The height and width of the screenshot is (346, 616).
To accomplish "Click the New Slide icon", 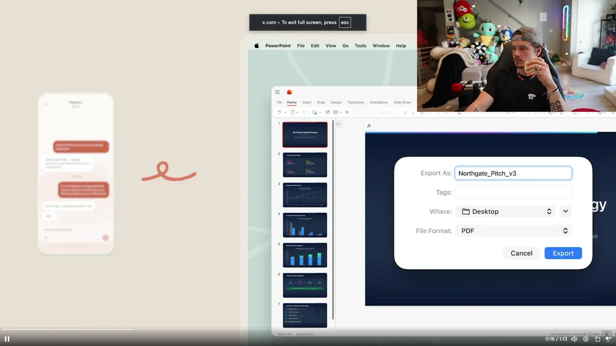I will 314,112.
